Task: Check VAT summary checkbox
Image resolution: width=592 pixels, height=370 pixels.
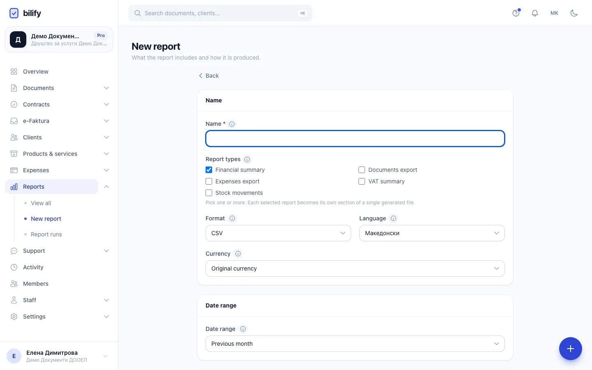Action: point(362,181)
